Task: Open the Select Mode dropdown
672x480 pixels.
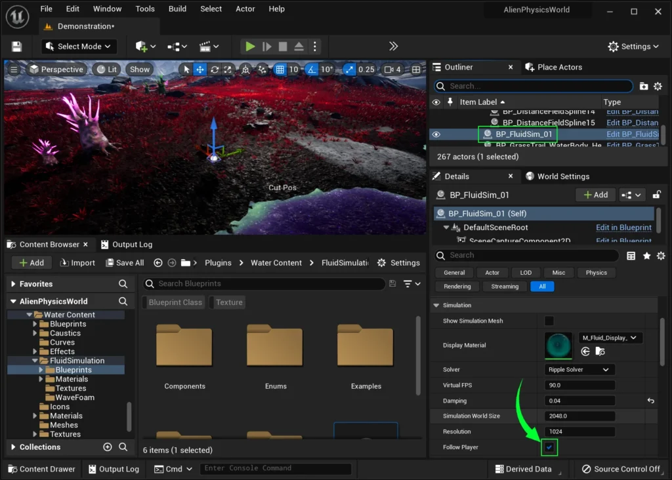Action: point(79,47)
